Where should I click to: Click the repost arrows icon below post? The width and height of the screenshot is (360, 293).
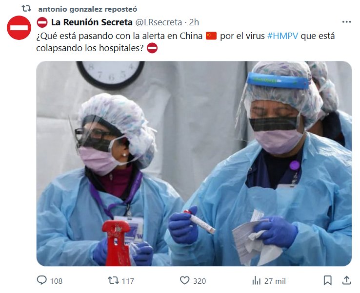114,280
